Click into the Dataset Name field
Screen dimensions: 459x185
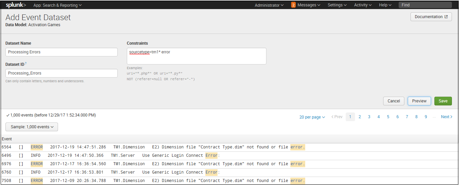(62, 52)
